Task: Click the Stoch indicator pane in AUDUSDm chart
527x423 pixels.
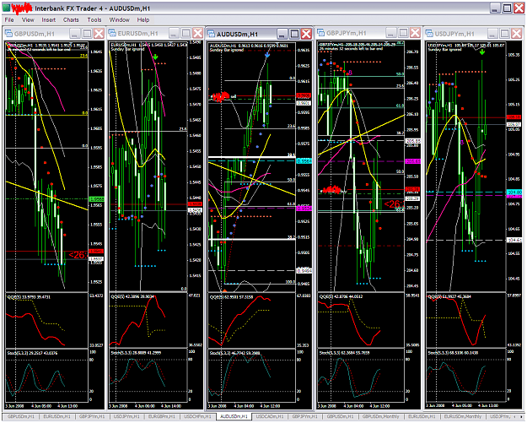Action: 252,376
